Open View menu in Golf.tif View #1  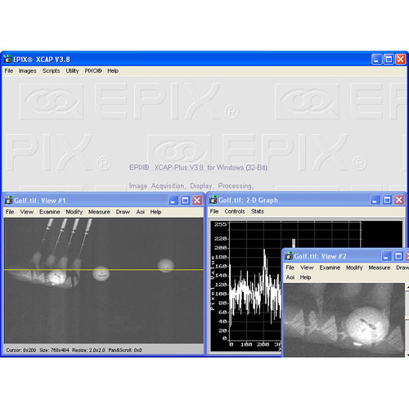27,212
